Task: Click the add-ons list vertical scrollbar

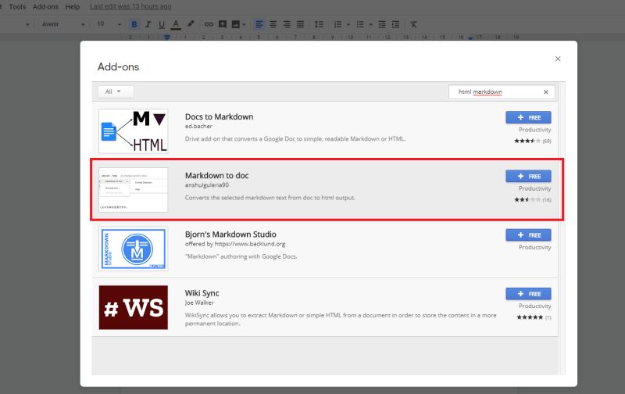Action: (562, 228)
